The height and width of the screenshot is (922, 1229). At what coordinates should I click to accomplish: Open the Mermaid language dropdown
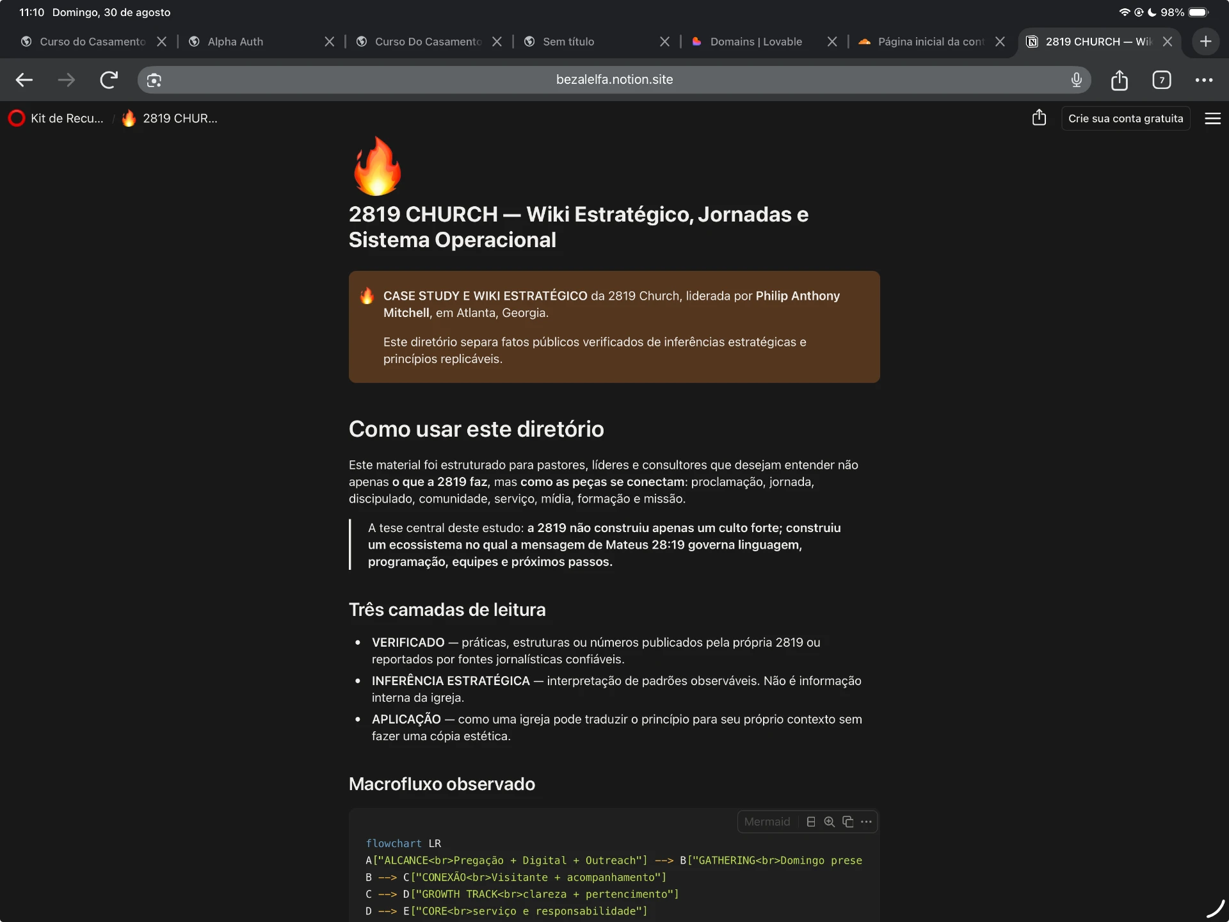767,821
